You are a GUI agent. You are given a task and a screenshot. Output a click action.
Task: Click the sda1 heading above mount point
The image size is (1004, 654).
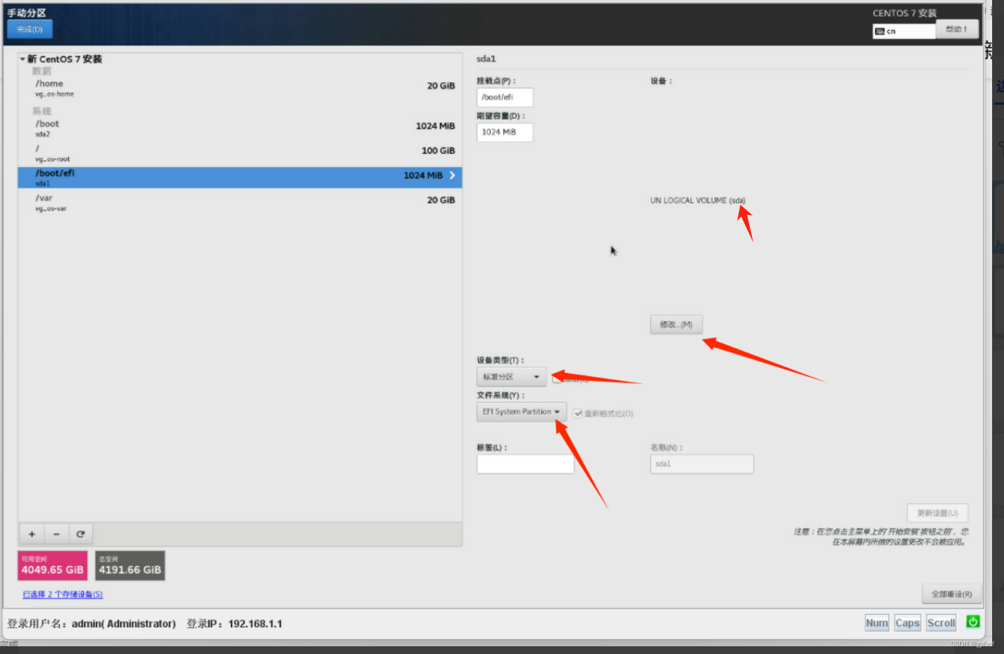[486, 58]
